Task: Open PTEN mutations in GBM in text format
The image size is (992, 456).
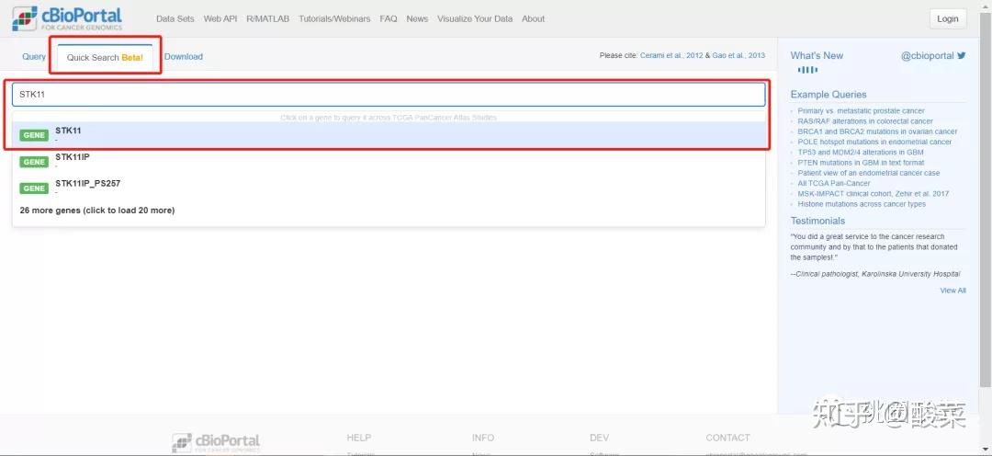Action: click(x=861, y=163)
